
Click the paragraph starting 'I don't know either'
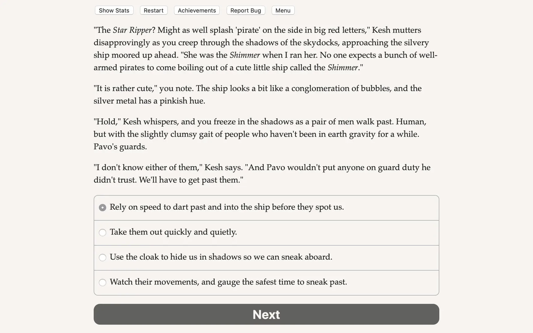tap(262, 173)
